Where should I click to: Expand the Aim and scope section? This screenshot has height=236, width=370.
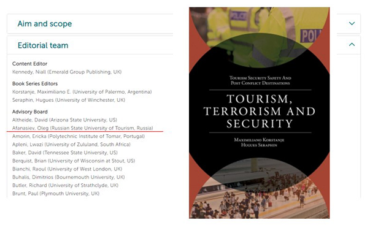coord(352,23)
